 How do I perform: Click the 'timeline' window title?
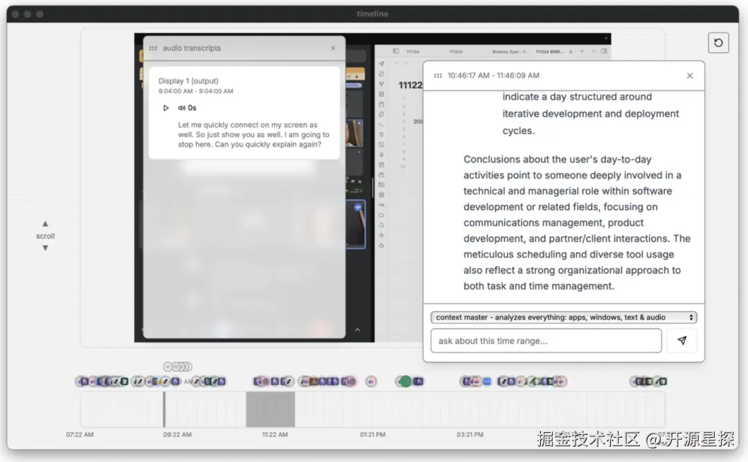tap(373, 14)
